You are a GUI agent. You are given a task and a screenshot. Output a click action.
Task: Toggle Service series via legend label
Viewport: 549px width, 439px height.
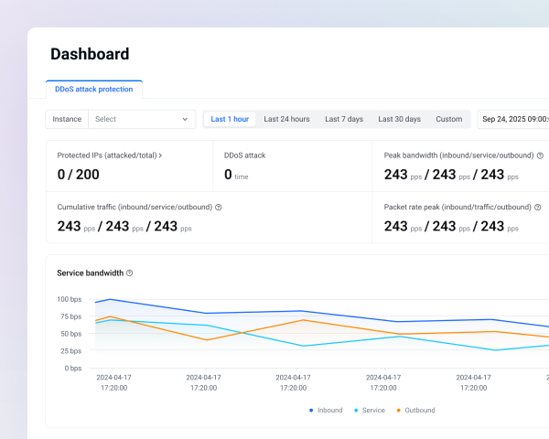pyautogui.click(x=373, y=411)
